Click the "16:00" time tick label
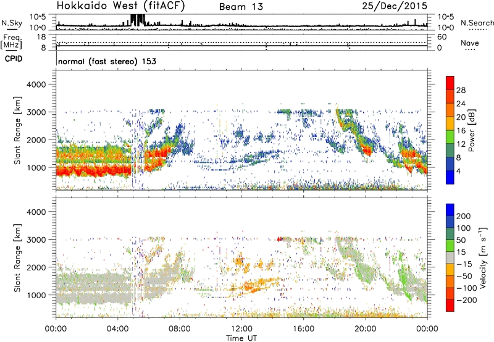 303,329
